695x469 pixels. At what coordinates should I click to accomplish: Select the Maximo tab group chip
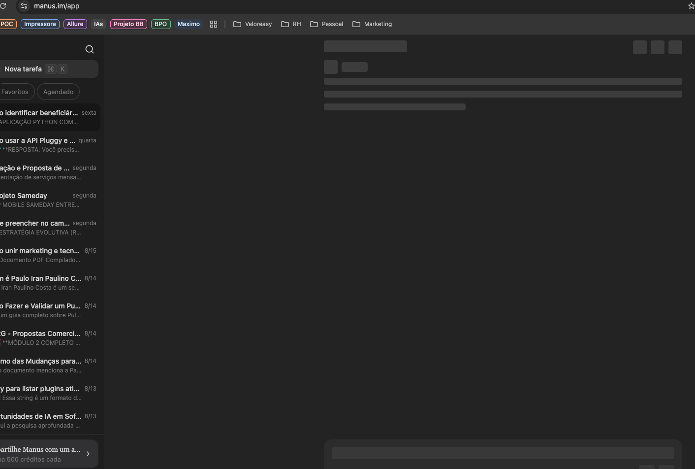pos(189,24)
